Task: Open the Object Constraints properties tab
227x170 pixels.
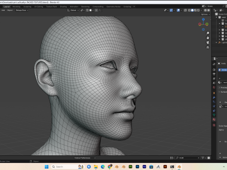Action: coord(214,110)
